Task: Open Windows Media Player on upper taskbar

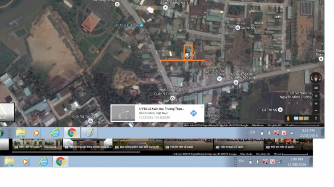Action: [37, 133]
